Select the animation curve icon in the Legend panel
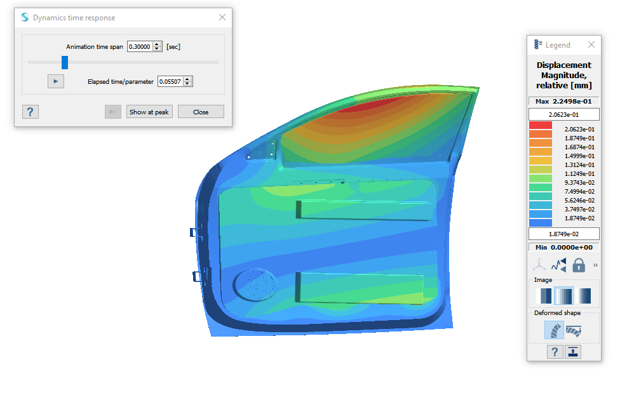 pos(558,265)
